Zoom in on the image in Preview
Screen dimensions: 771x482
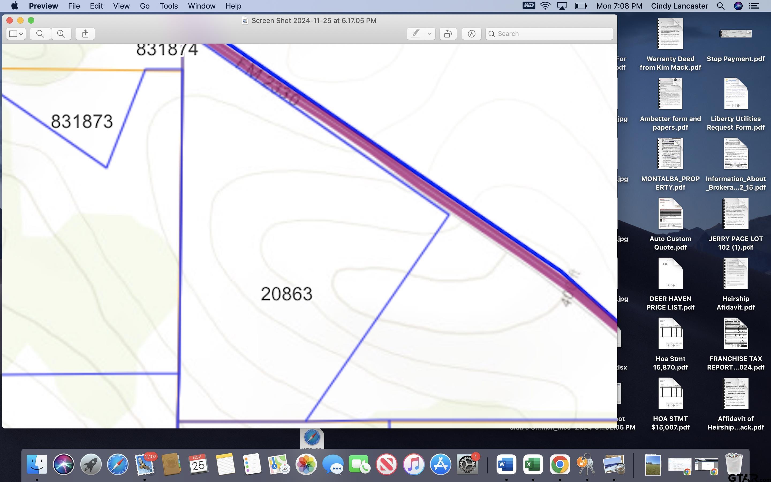point(61,33)
